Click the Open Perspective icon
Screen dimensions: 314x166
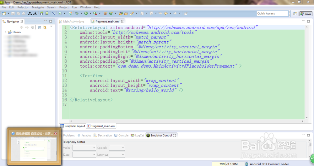295,13
